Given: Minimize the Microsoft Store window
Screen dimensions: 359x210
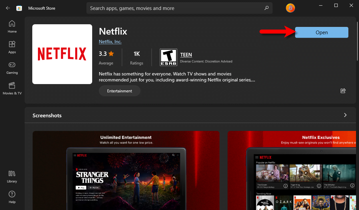Looking at the screenshot, I should [321, 5].
